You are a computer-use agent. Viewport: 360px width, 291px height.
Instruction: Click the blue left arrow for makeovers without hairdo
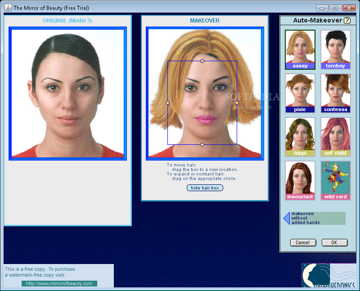(287, 218)
